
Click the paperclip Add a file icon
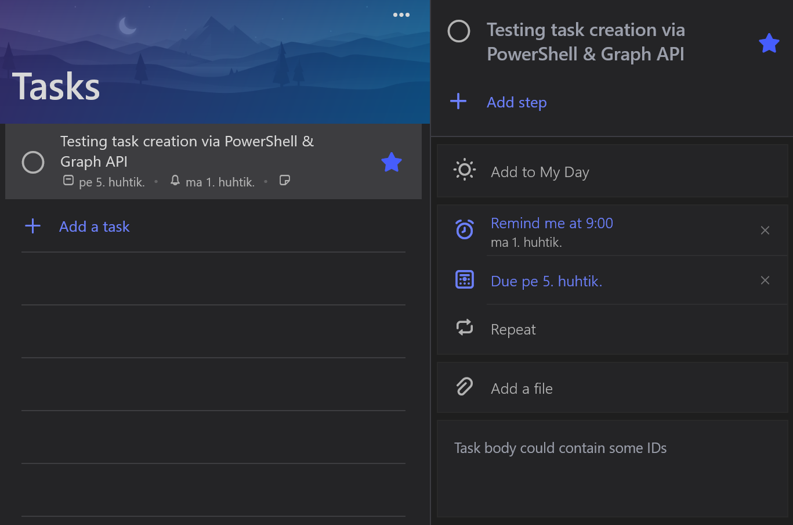[465, 387]
